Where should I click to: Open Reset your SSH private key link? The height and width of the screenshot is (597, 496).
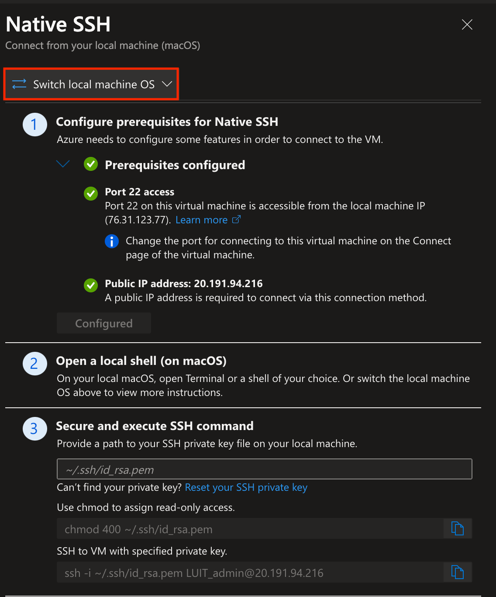pos(246,487)
